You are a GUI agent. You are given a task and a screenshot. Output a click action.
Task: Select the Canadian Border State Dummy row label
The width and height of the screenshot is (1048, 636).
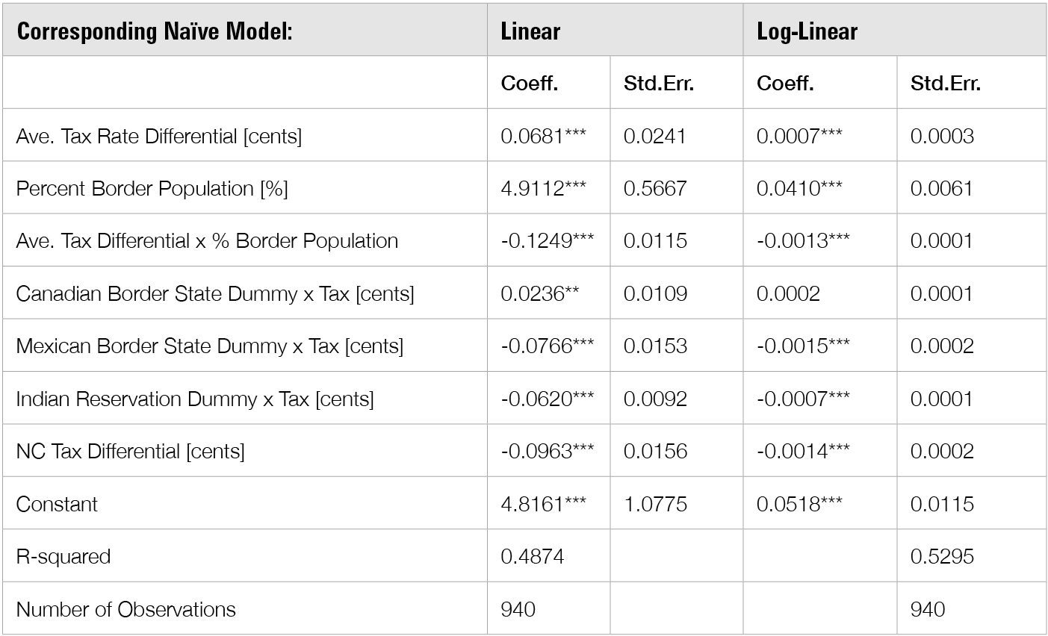[215, 294]
